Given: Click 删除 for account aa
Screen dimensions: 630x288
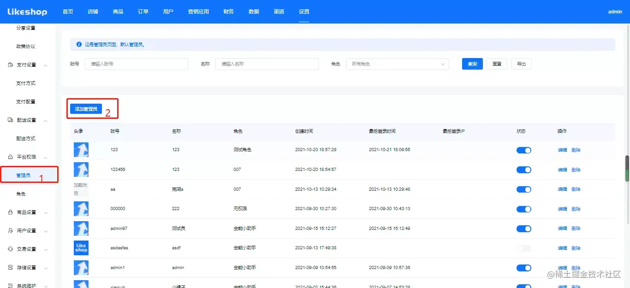Looking at the screenshot, I should [576, 189].
